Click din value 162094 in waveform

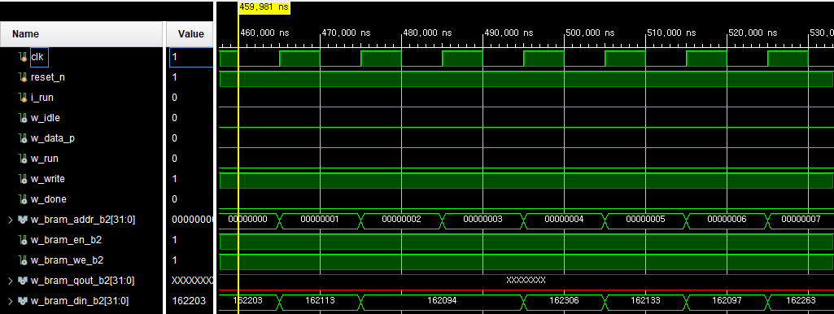pos(442,301)
